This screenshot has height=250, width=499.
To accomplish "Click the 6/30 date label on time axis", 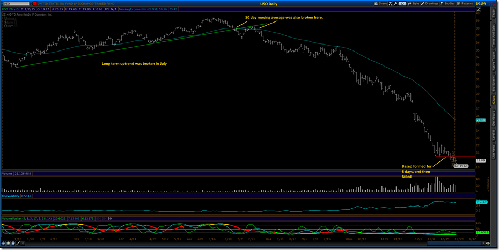I will [228, 239].
